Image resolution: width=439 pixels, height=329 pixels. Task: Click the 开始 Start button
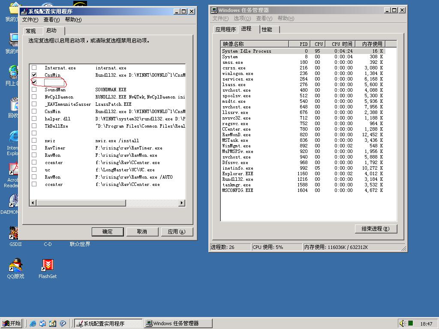pyautogui.click(x=12, y=323)
